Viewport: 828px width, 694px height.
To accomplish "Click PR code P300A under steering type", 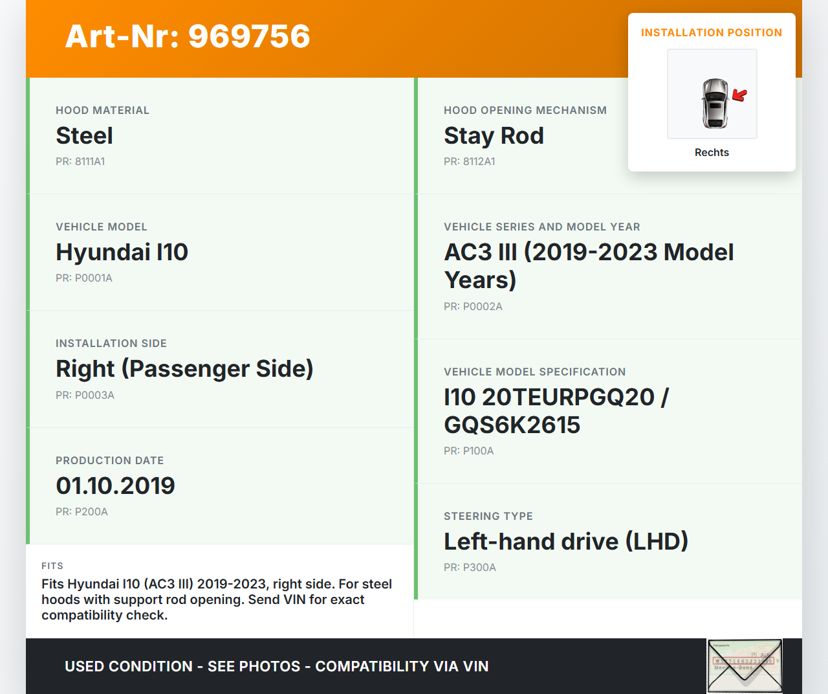I will [470, 568].
